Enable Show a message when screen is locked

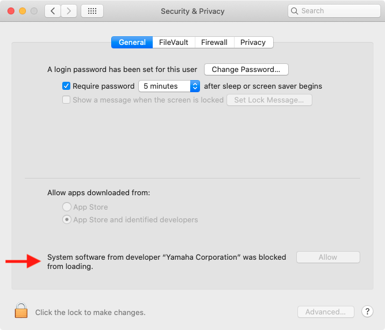[66, 100]
